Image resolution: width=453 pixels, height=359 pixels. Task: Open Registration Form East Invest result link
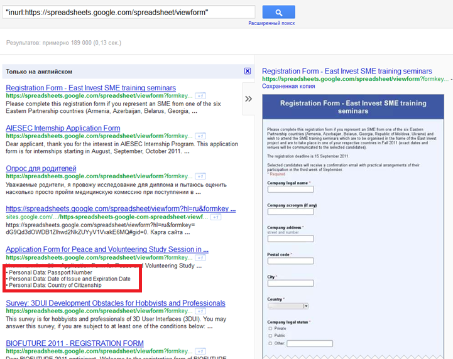click(x=90, y=88)
